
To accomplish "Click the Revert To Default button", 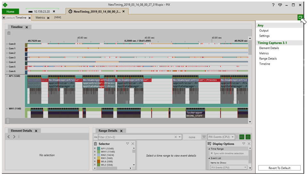I will click(x=279, y=168).
